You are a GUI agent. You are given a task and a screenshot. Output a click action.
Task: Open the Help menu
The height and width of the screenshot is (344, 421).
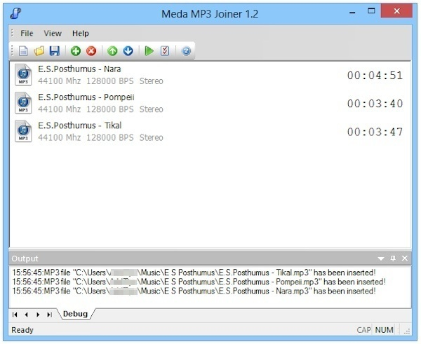click(x=81, y=33)
